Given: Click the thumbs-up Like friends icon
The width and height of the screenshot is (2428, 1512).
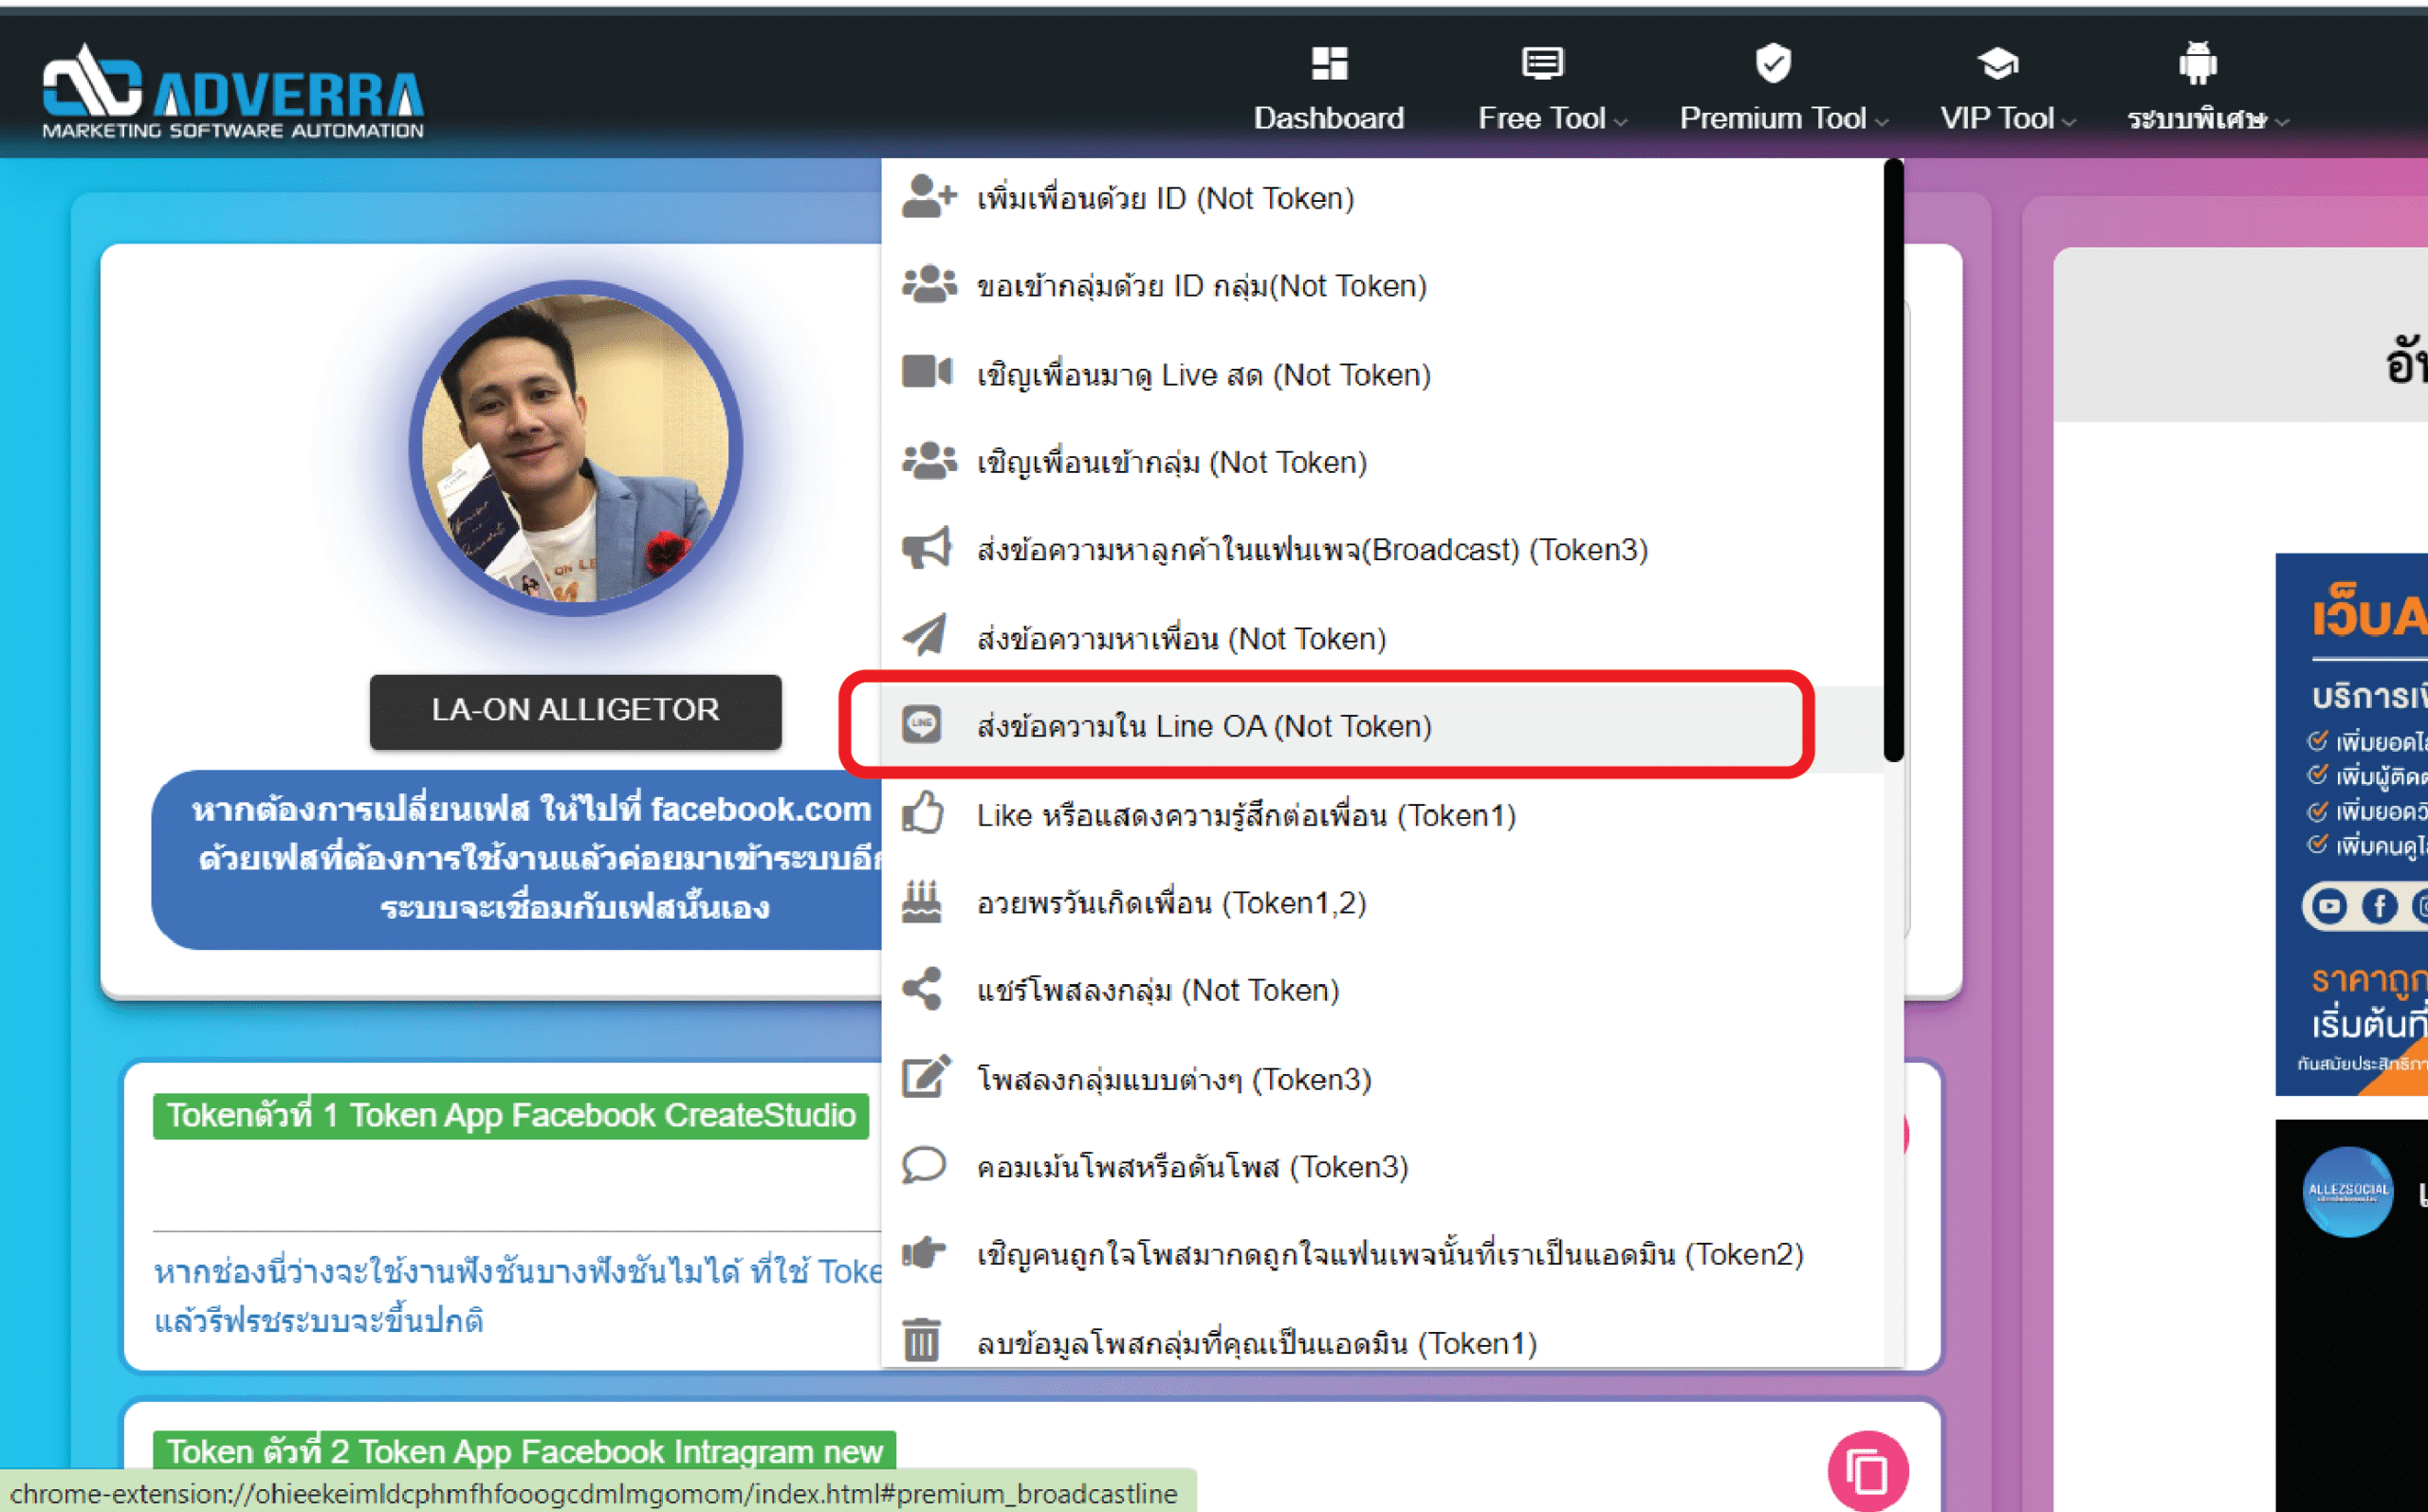Looking at the screenshot, I should pyautogui.click(x=923, y=813).
